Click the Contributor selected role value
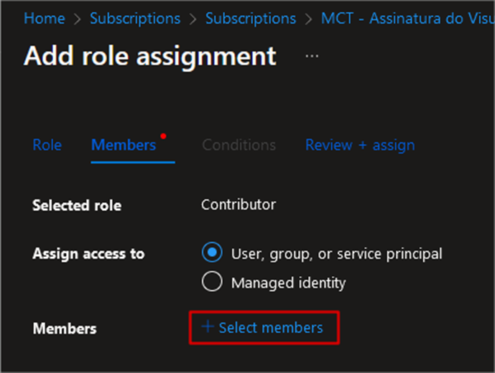This screenshot has height=373, width=495. click(x=239, y=204)
